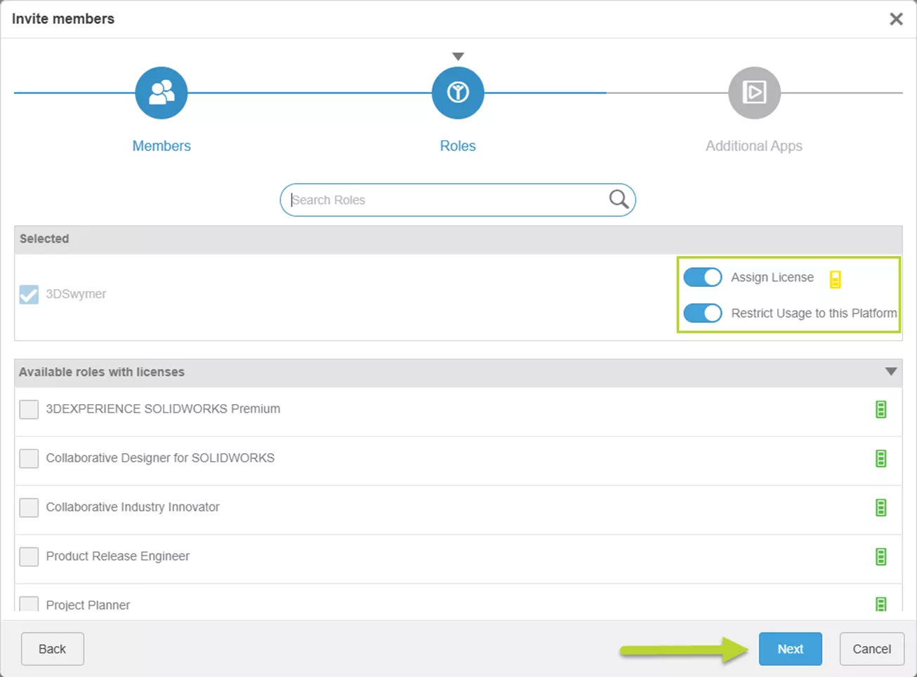The image size is (917, 677).
Task: Turn off the Assign License toggle
Action: pyautogui.click(x=702, y=277)
